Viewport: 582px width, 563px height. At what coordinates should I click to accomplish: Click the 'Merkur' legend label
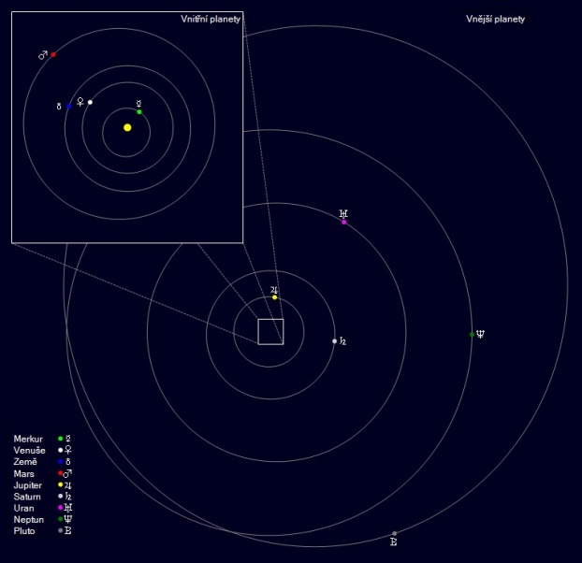(x=28, y=439)
